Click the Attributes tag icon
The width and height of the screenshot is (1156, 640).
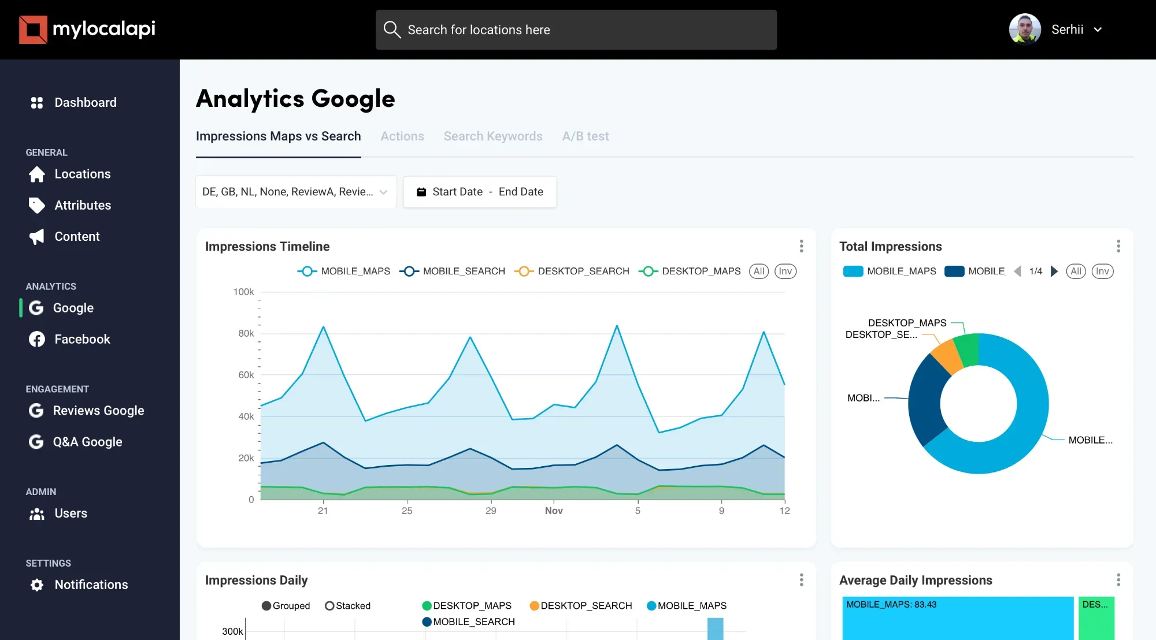point(37,206)
